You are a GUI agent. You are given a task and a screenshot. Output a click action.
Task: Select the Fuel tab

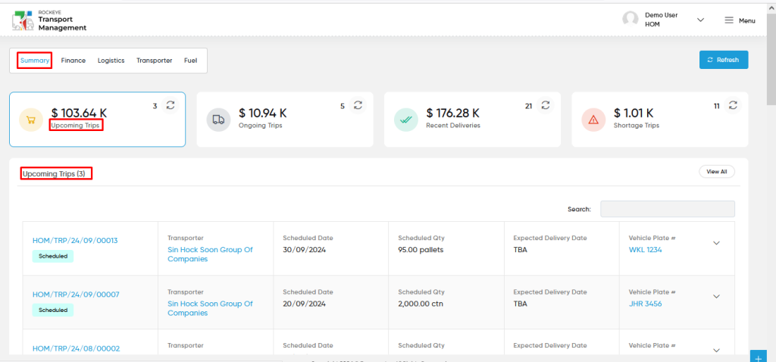click(x=190, y=61)
